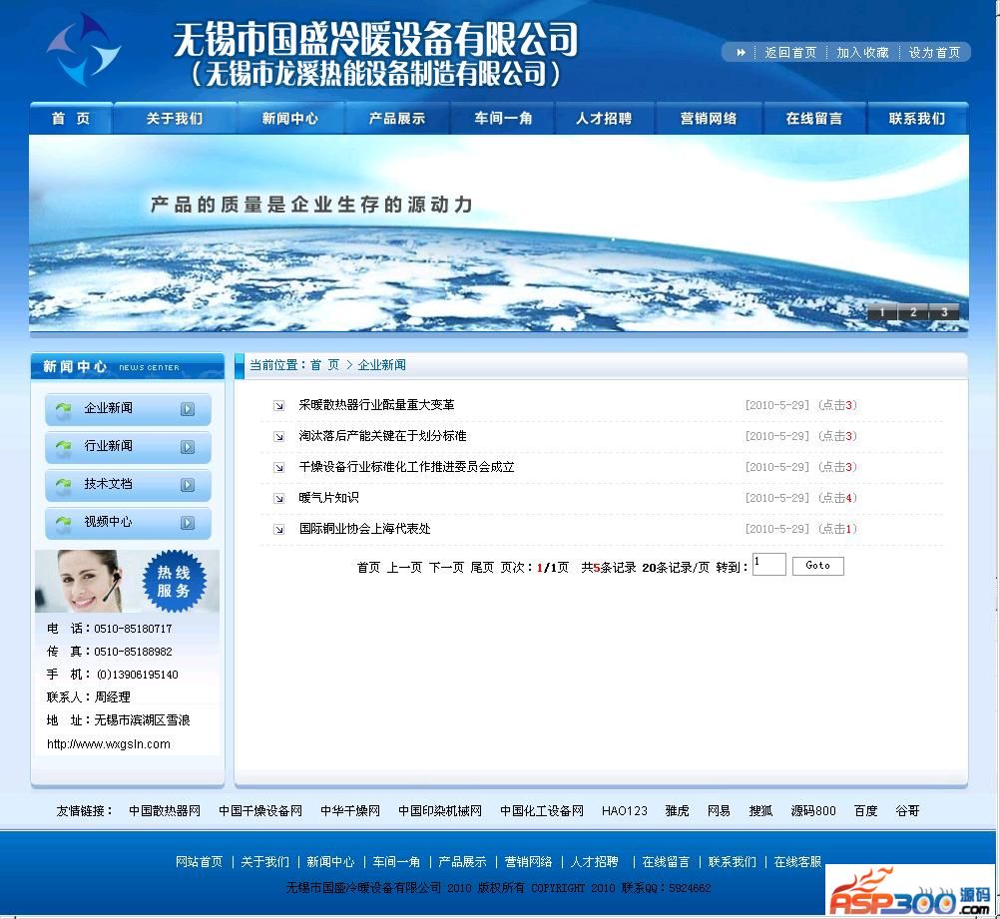1000x919 pixels.
Task: Click 企业新闻 in the breadcrumb
Action: 381,365
